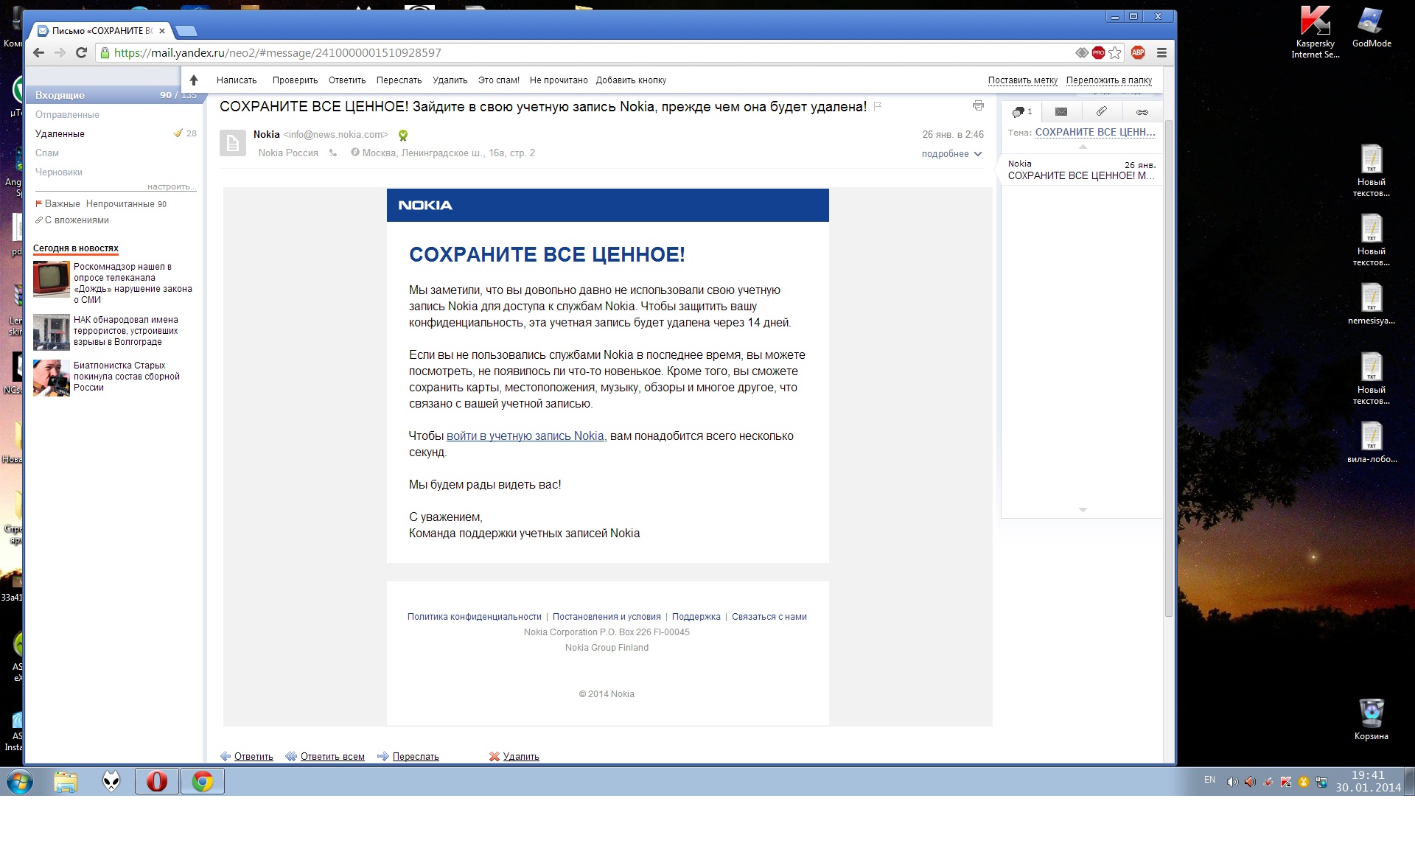The image size is (1415, 846).
Task: Open the attachments paperclip tab
Action: (1101, 111)
